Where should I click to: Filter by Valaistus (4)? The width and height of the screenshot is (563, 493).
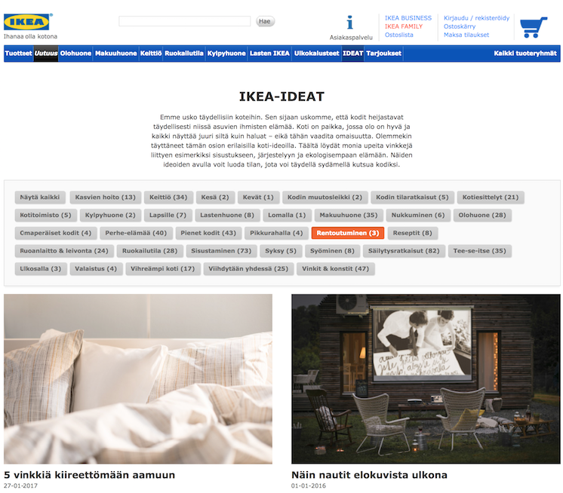pos(96,269)
